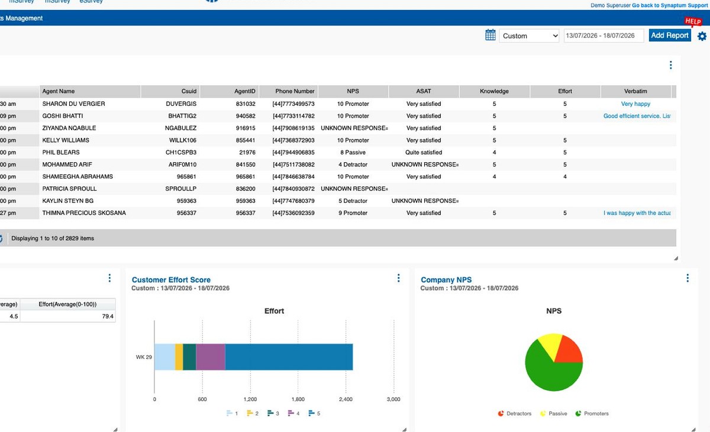Open the agent table panel three-dot menu

(670, 65)
